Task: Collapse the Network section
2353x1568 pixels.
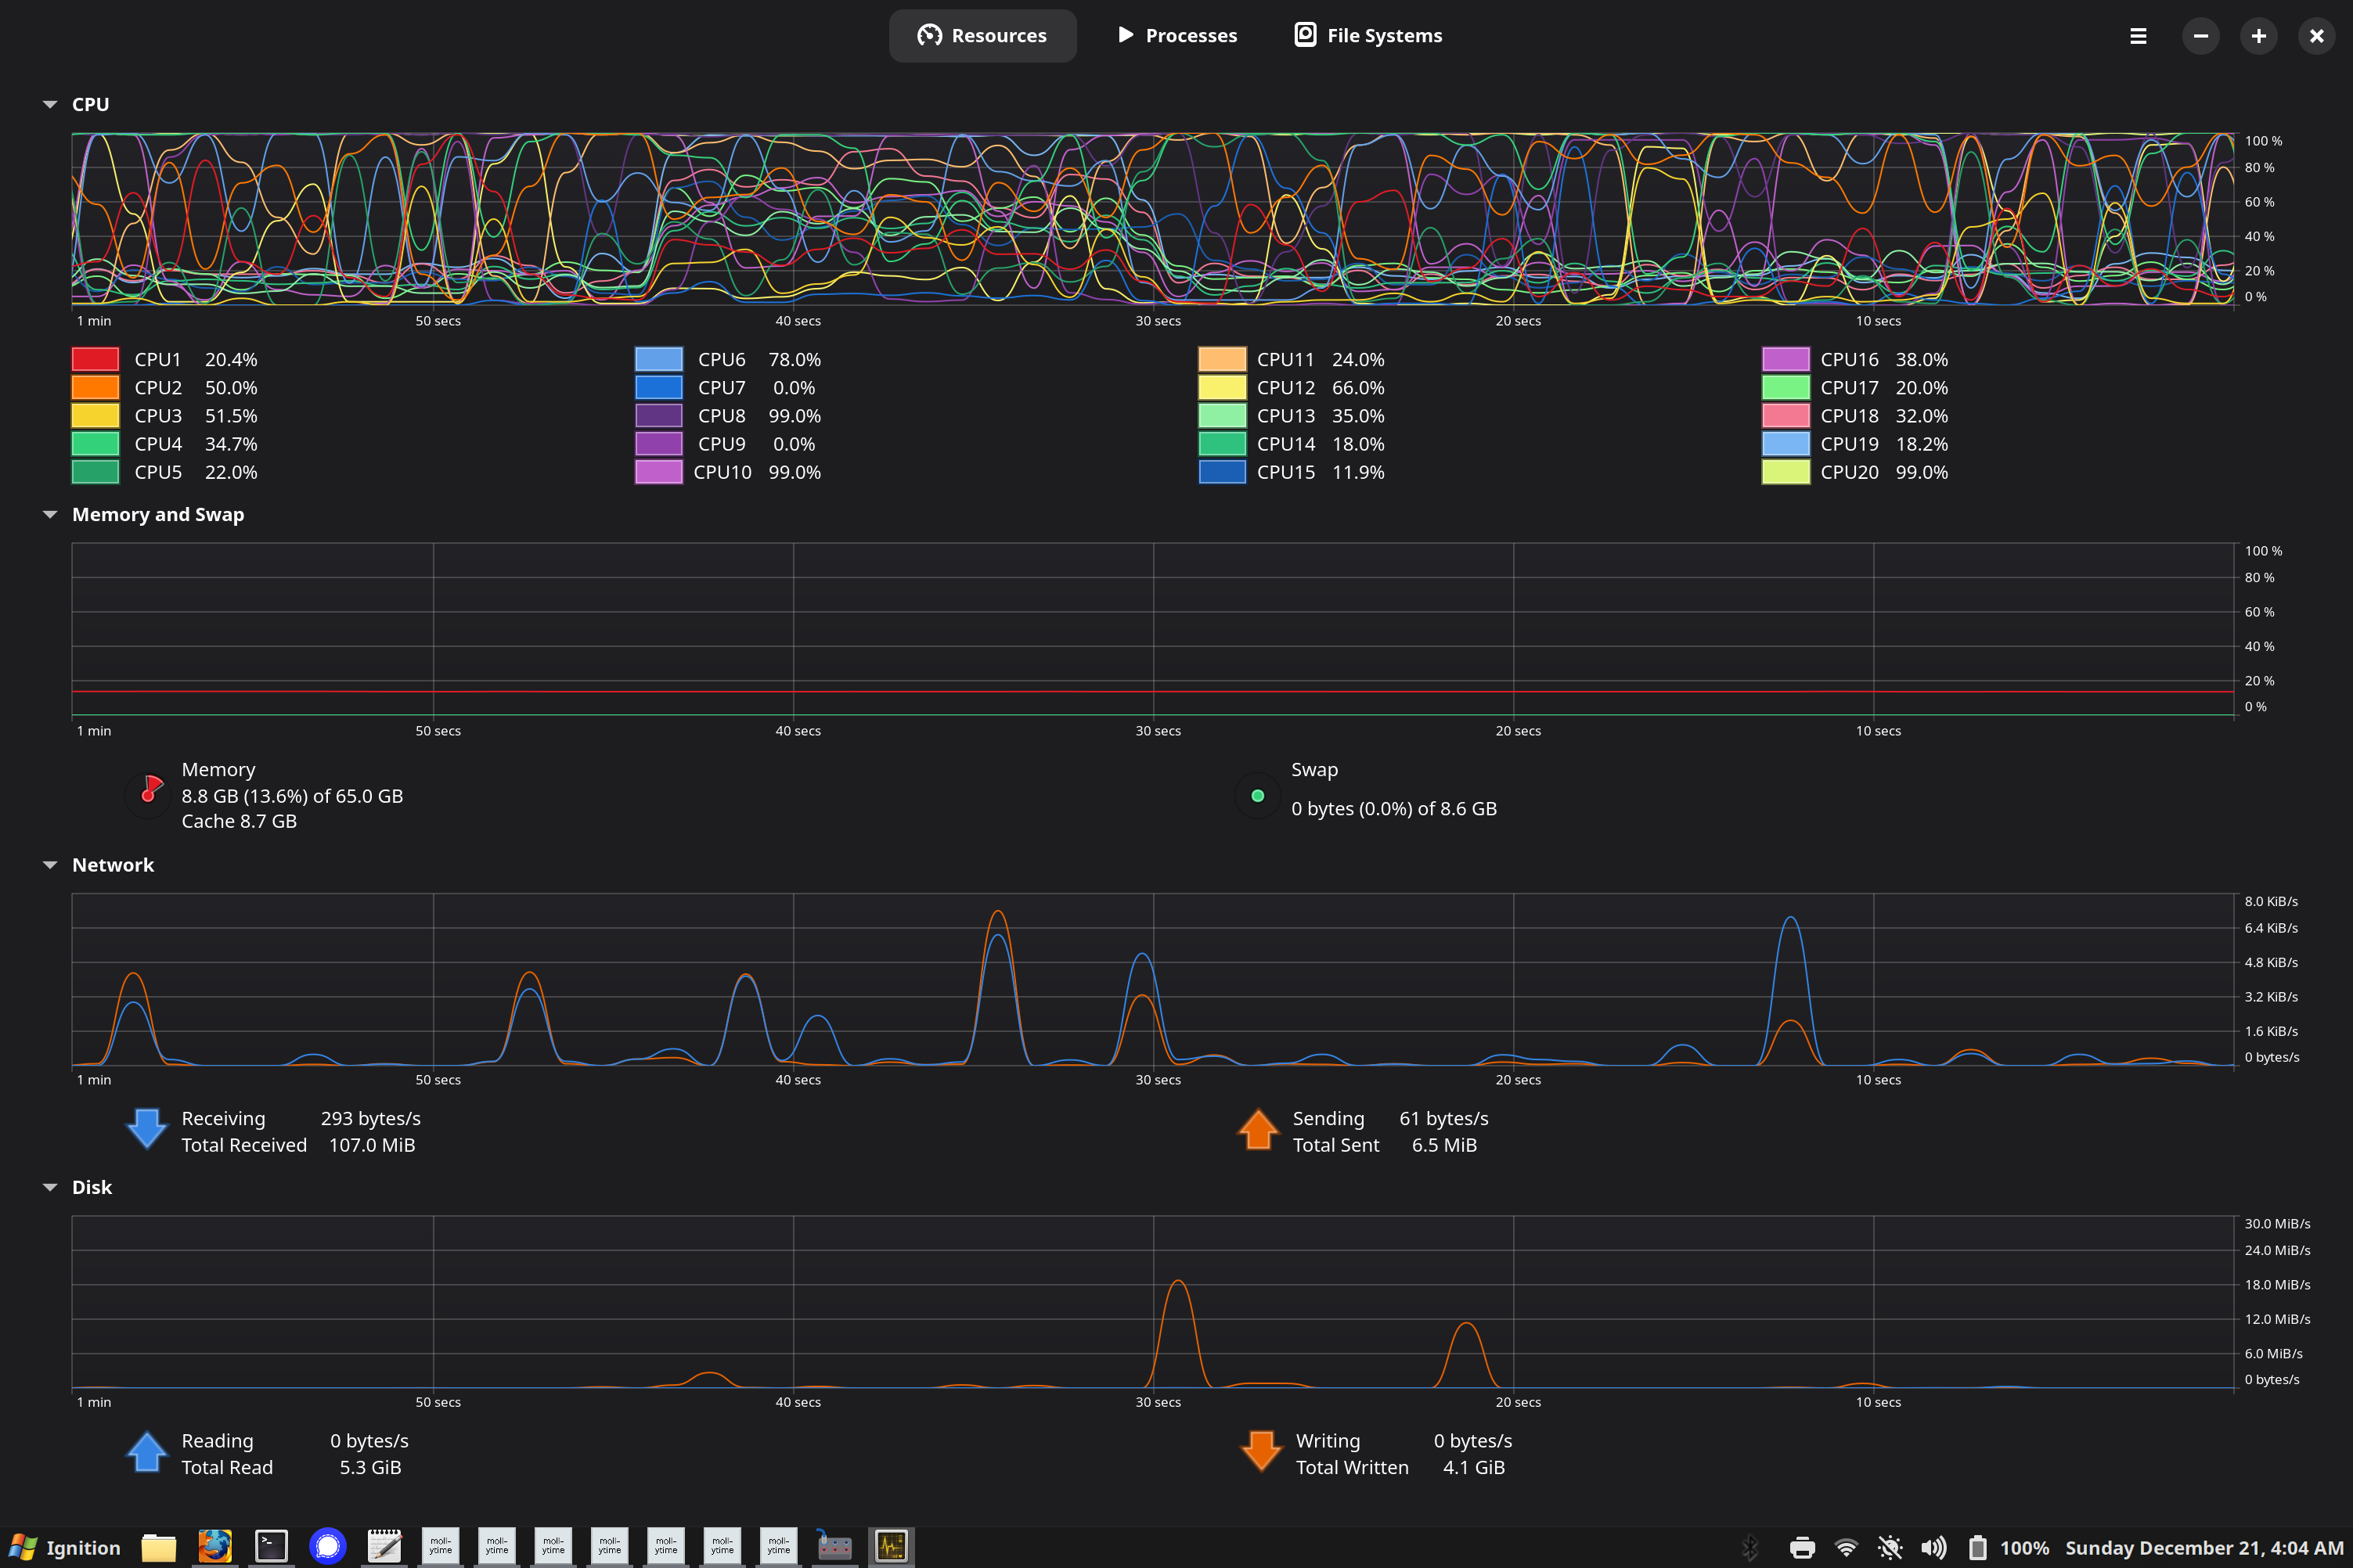Action: [50, 865]
